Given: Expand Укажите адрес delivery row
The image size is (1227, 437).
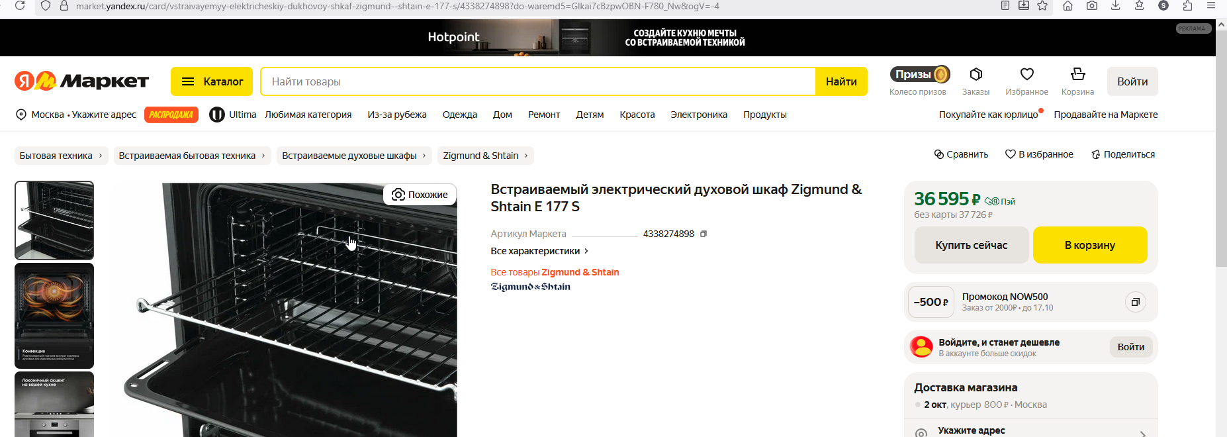Looking at the screenshot, I should (1031, 430).
